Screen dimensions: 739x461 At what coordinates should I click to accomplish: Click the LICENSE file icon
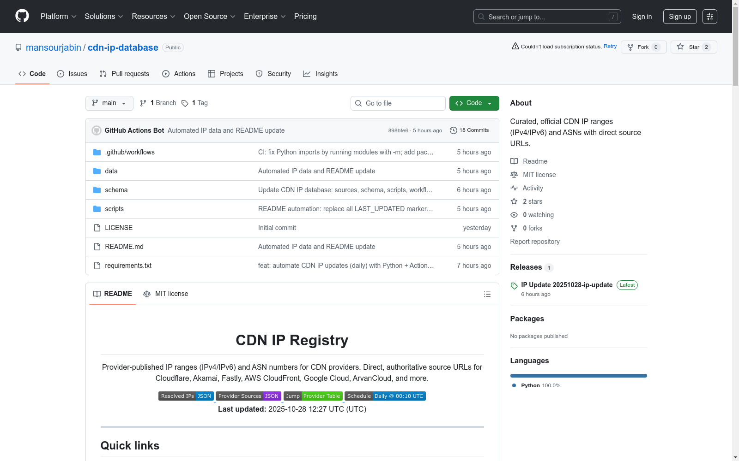[x=97, y=228]
